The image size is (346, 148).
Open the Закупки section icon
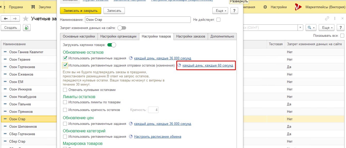tap(33, 7)
